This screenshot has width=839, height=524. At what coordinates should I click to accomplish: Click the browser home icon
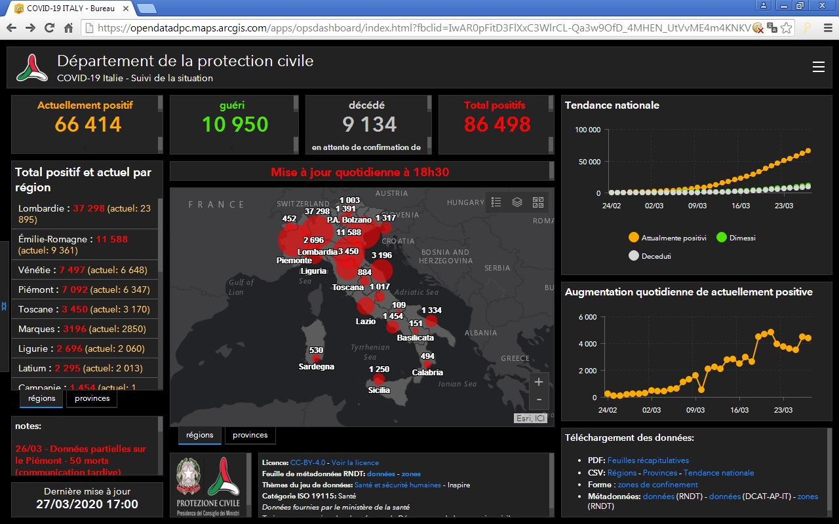[68, 28]
